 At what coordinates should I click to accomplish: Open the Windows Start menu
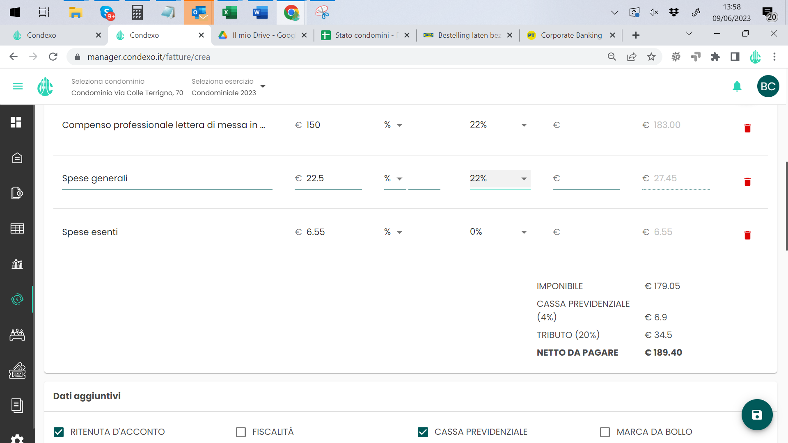15,12
